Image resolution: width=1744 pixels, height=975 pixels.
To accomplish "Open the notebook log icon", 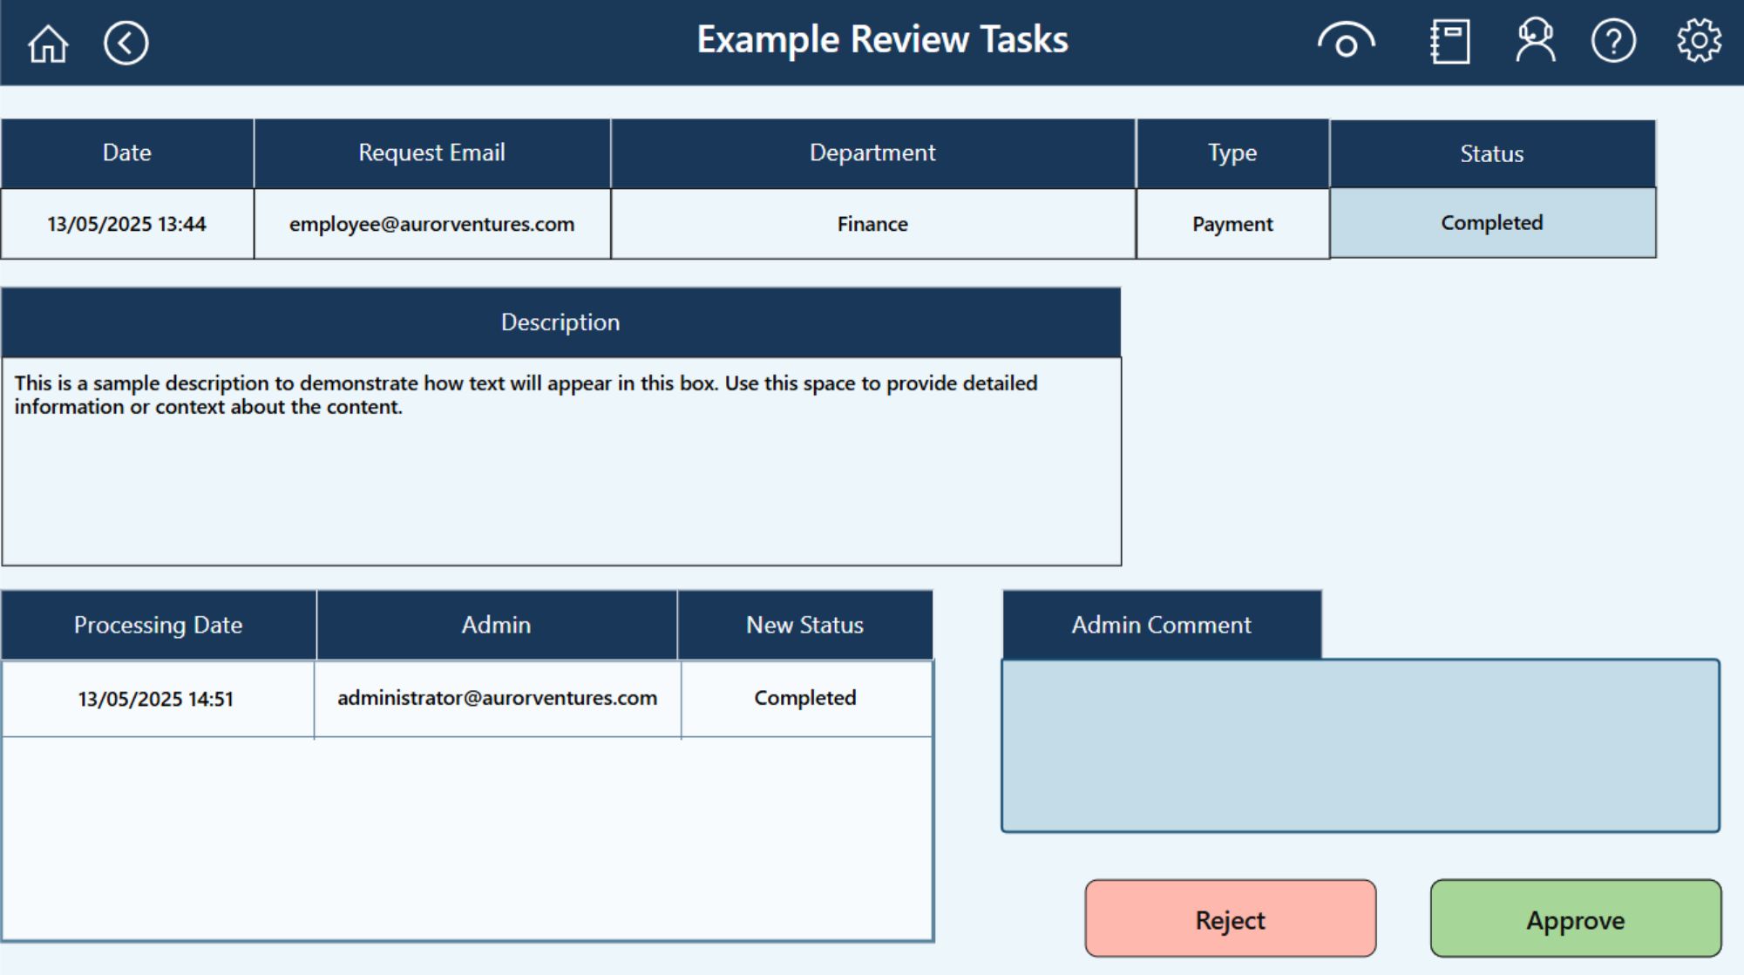I will click(x=1449, y=42).
